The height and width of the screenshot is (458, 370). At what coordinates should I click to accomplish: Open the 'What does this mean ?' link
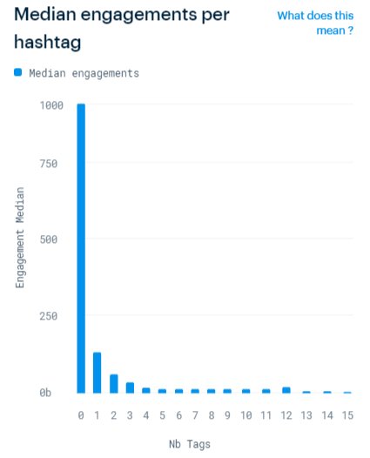tap(315, 23)
